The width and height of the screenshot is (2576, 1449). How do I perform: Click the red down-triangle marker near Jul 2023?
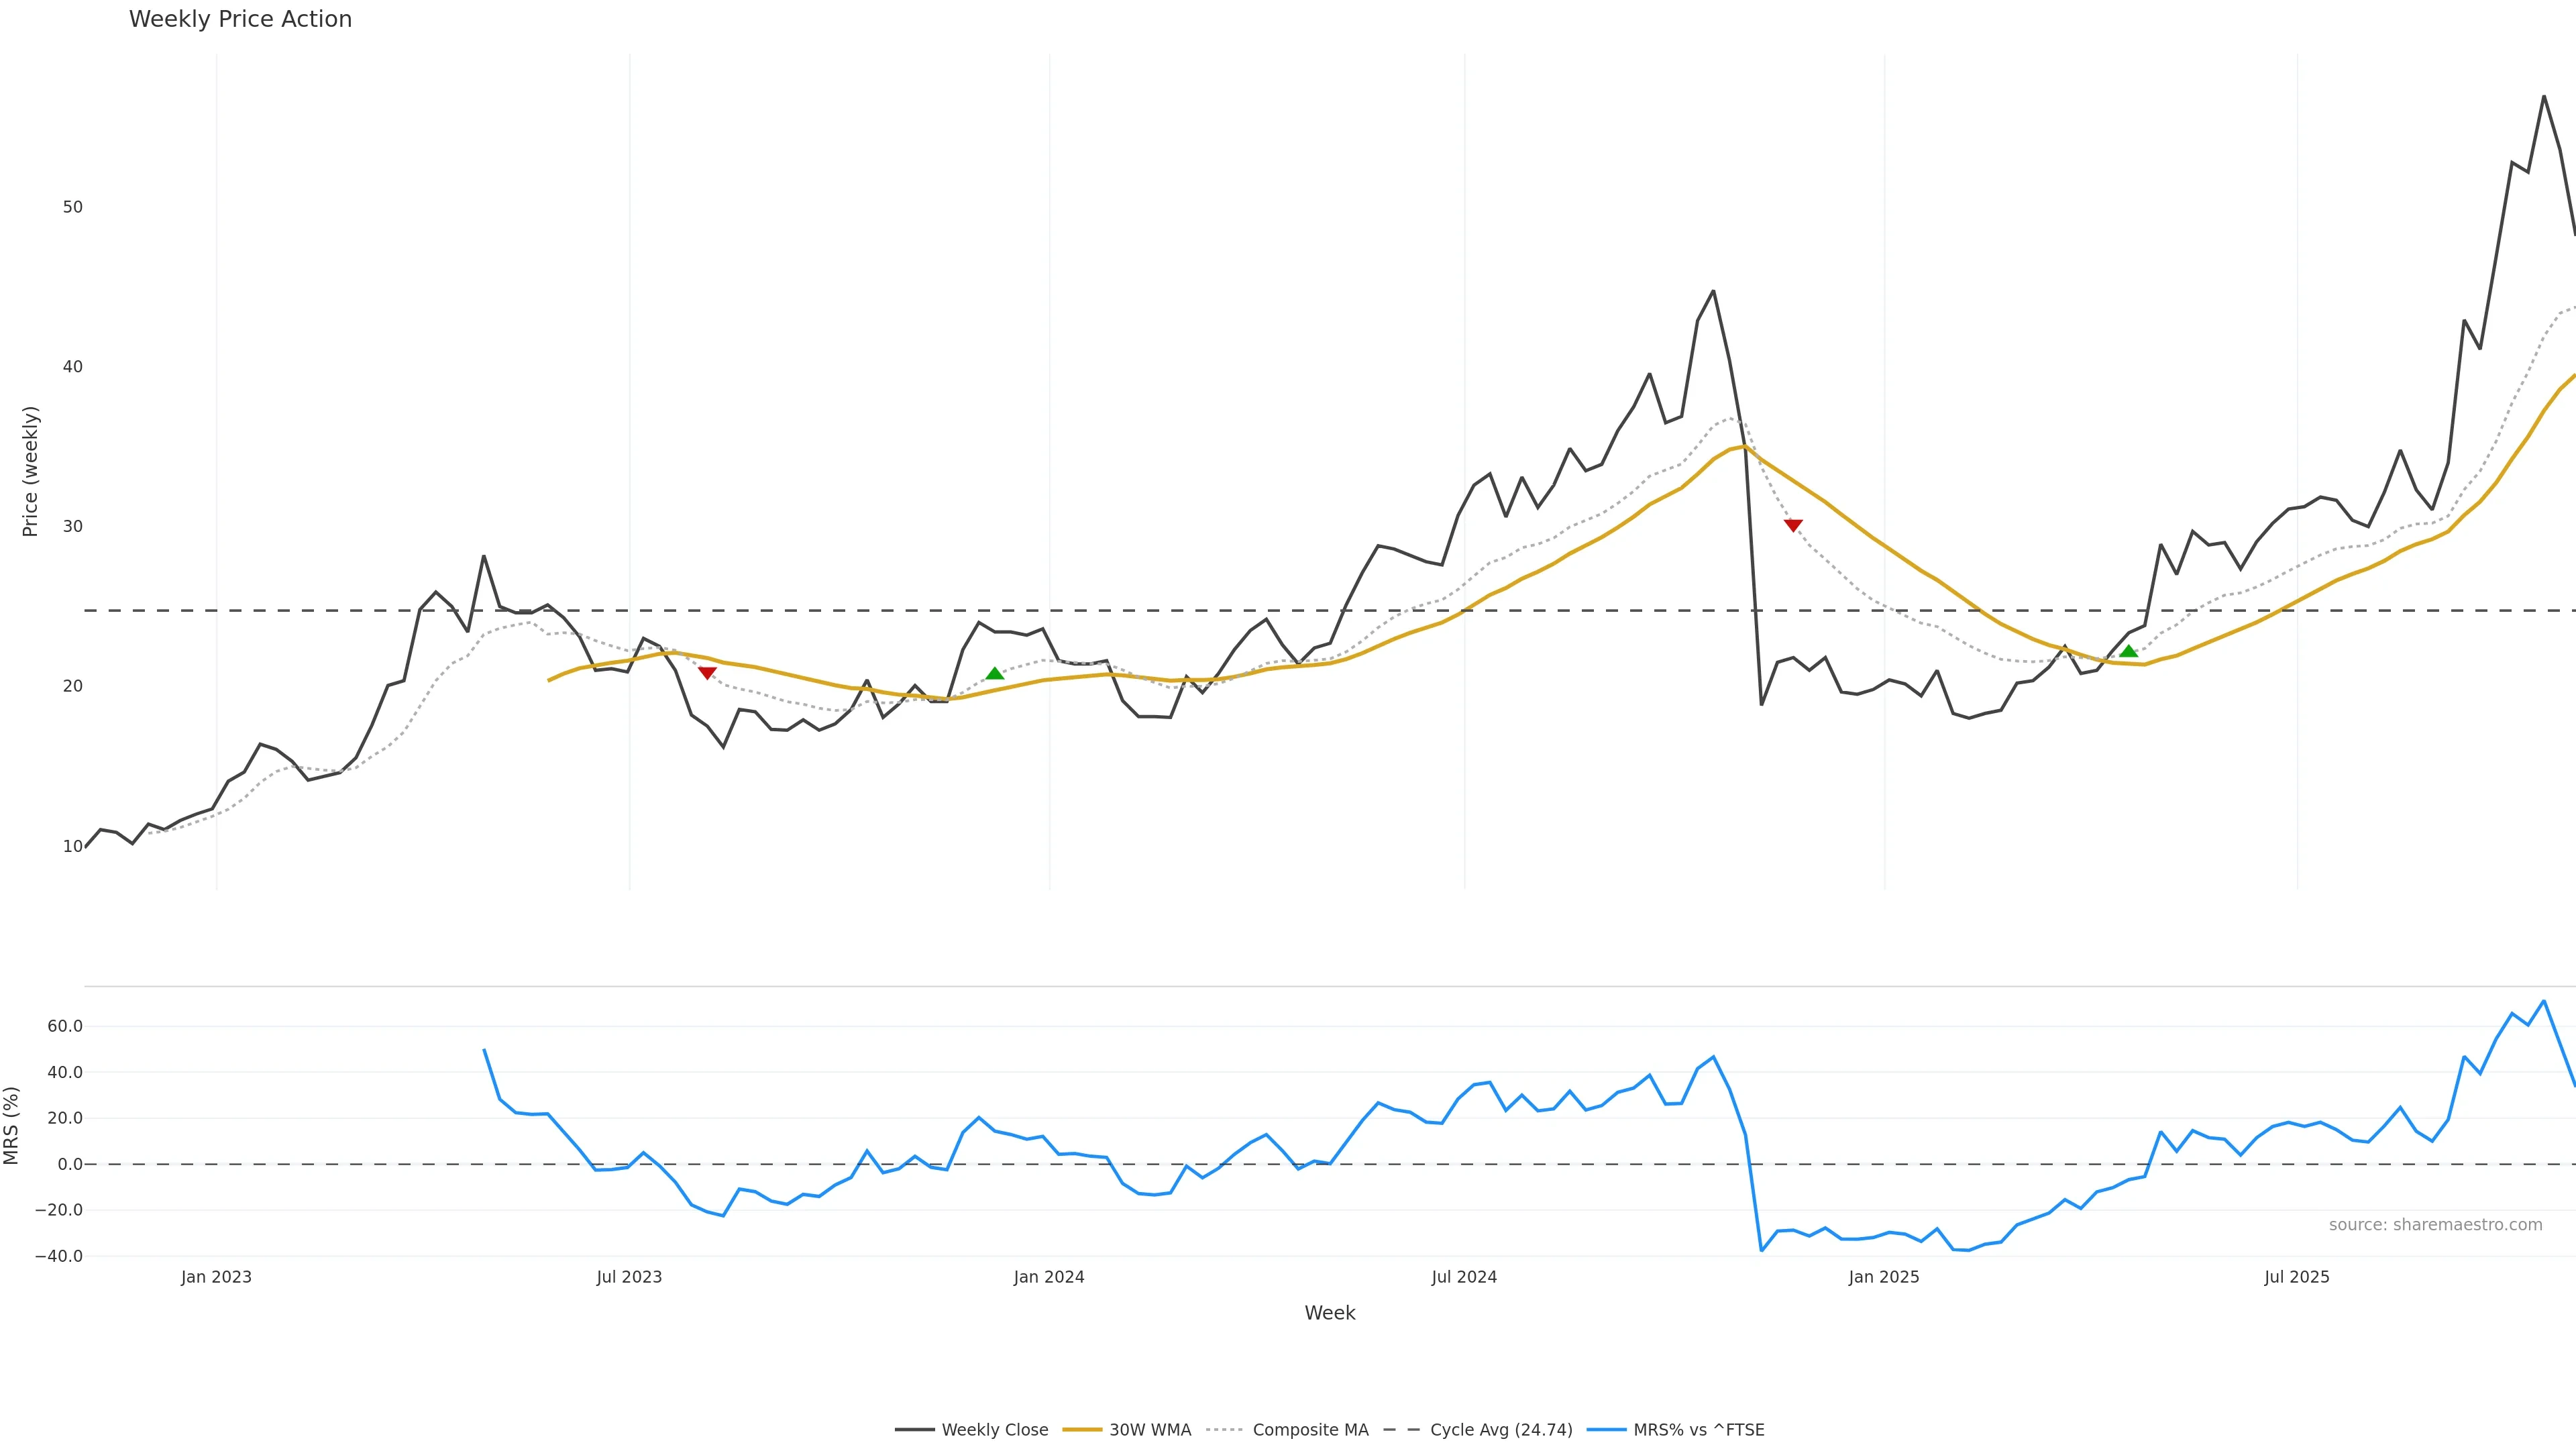[707, 673]
